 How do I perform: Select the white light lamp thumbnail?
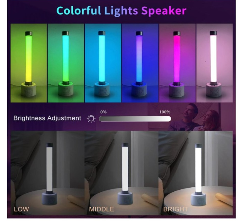tap(215, 63)
